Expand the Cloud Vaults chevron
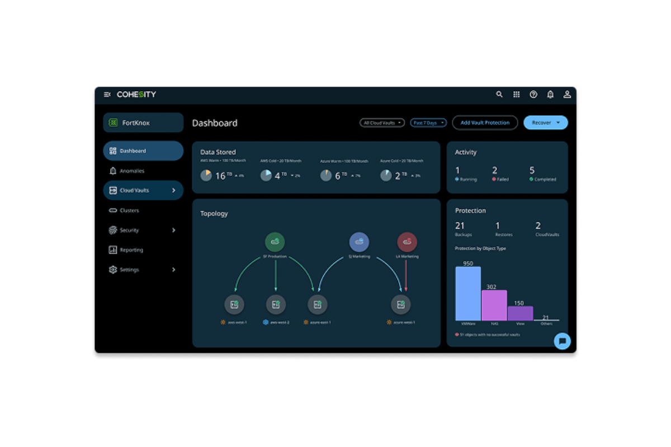 pos(173,191)
